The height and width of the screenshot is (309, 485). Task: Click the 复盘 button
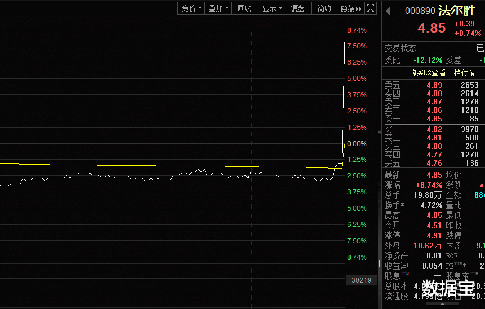(x=298, y=8)
